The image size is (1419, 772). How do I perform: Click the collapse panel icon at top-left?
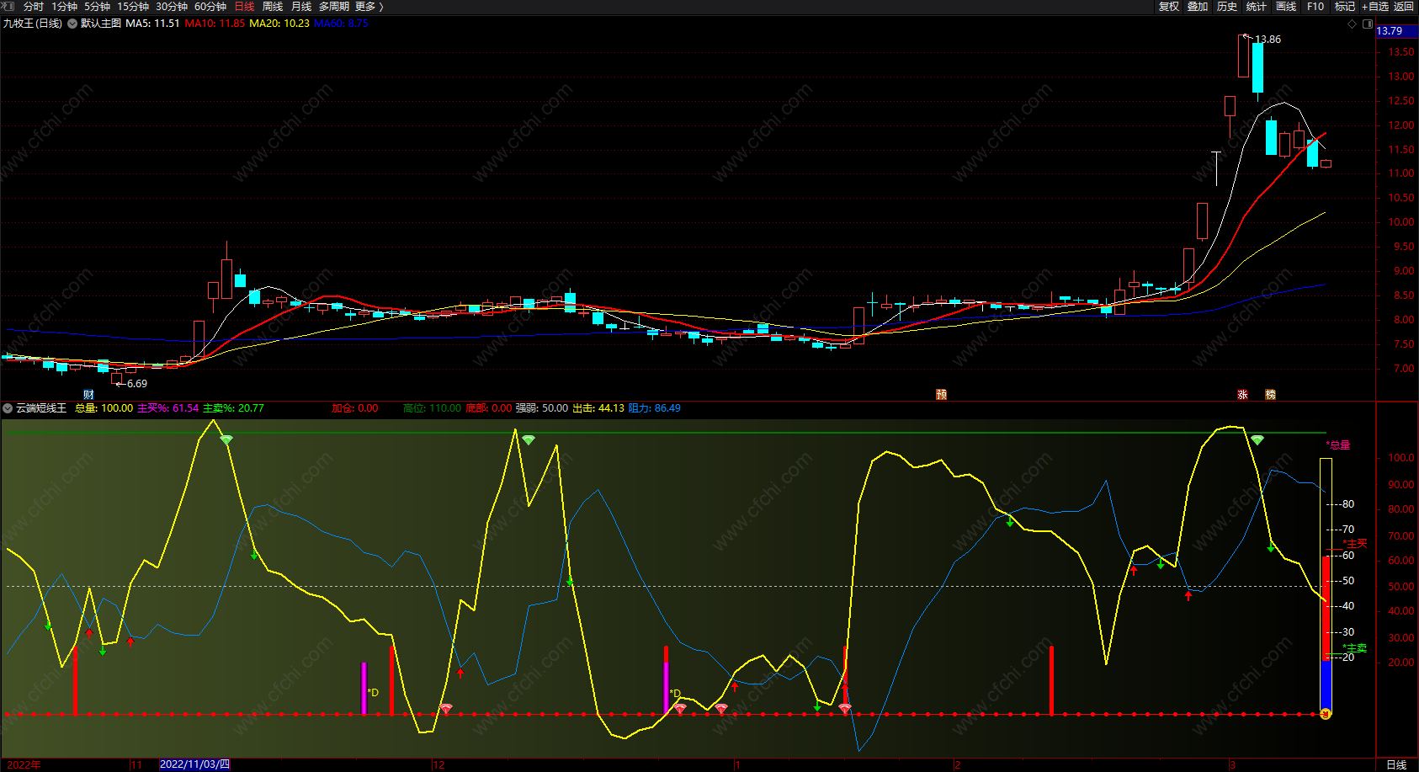pyautogui.click(x=8, y=6)
